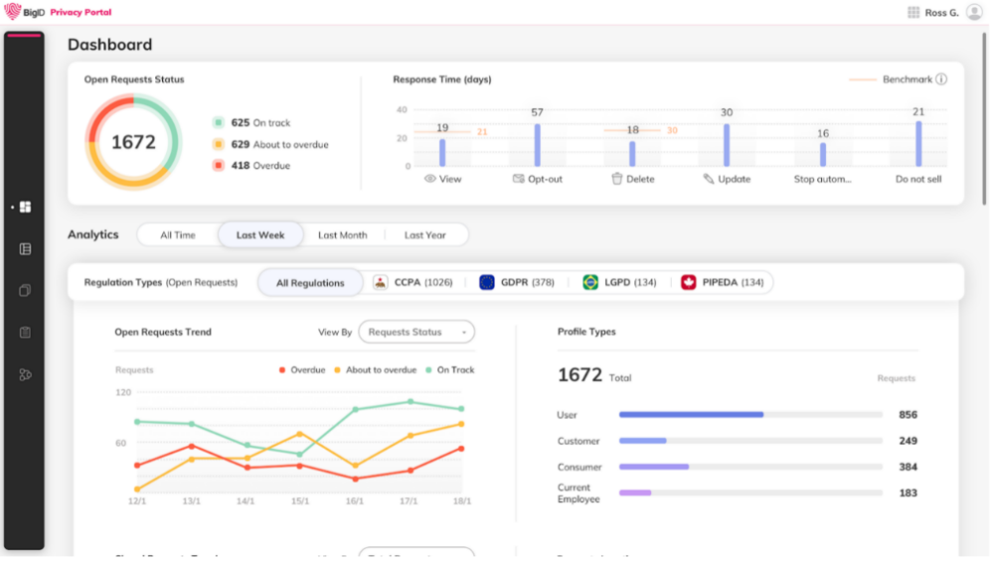Click the 18/1 date axis label
This screenshot has height=564, width=991.
(x=462, y=501)
